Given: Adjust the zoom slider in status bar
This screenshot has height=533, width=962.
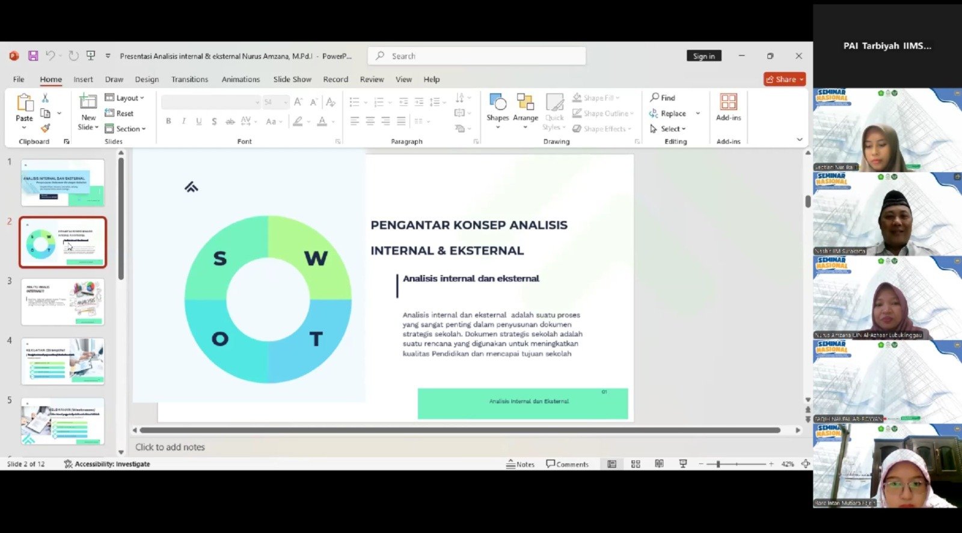Looking at the screenshot, I should 718,464.
